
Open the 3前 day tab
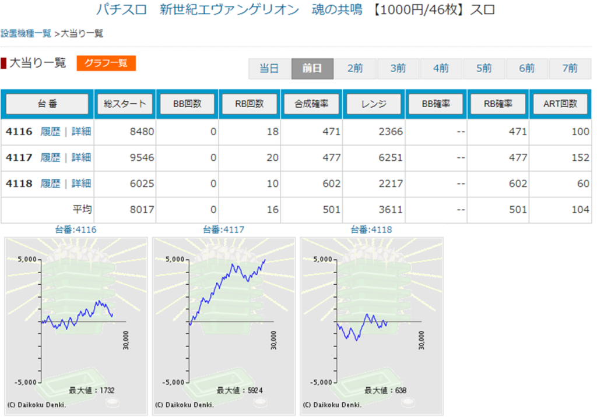pos(398,69)
